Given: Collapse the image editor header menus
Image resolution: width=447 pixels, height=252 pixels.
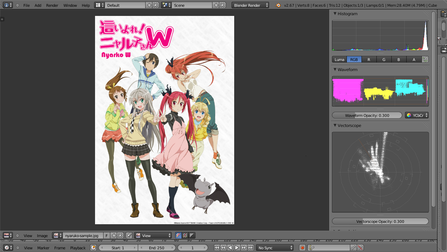Looking at the screenshot, I should pos(17,236).
